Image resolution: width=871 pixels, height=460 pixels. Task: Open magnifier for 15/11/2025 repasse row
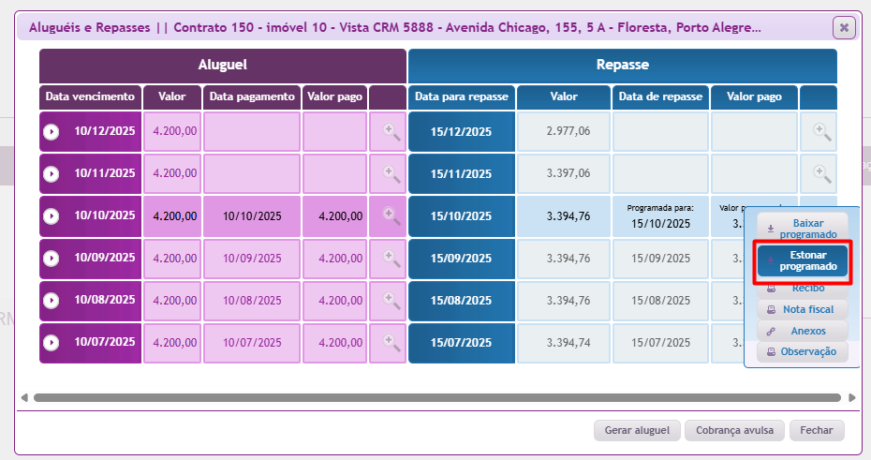click(821, 173)
